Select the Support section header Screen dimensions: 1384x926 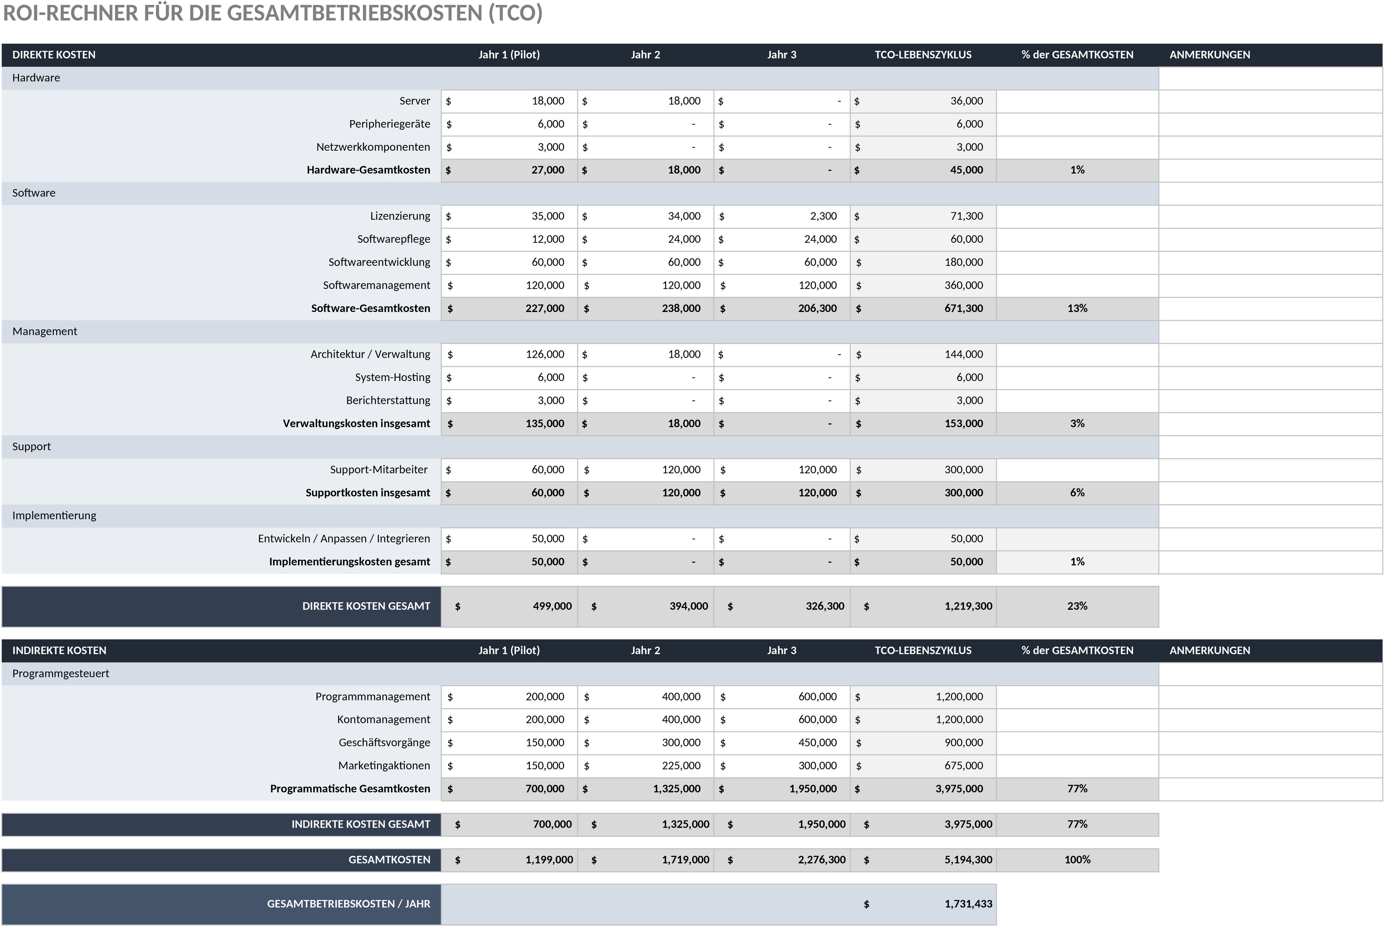[580, 447]
